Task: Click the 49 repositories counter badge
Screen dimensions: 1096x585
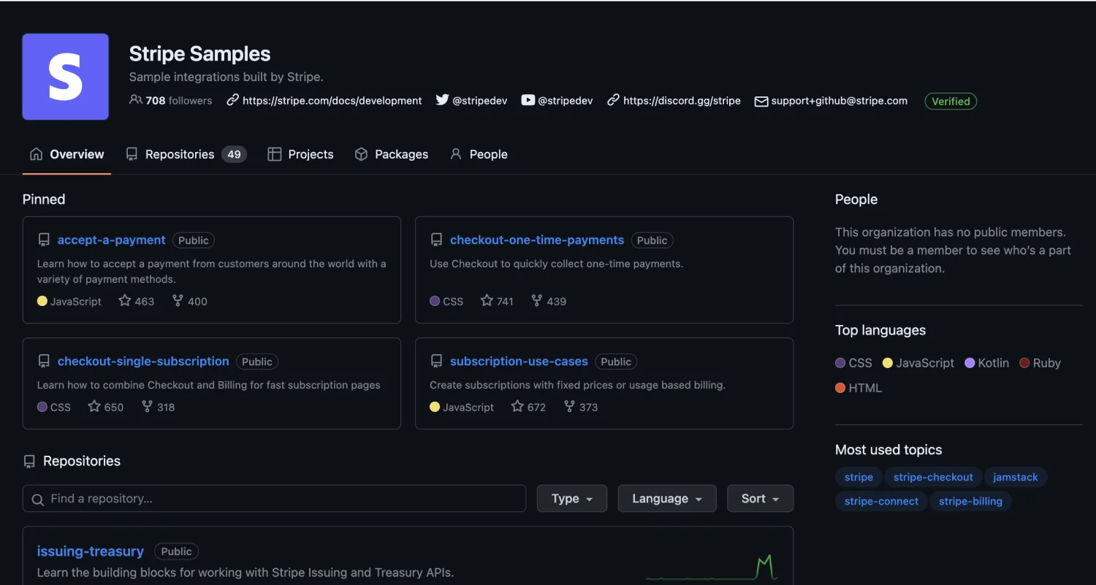Action: pyautogui.click(x=234, y=154)
